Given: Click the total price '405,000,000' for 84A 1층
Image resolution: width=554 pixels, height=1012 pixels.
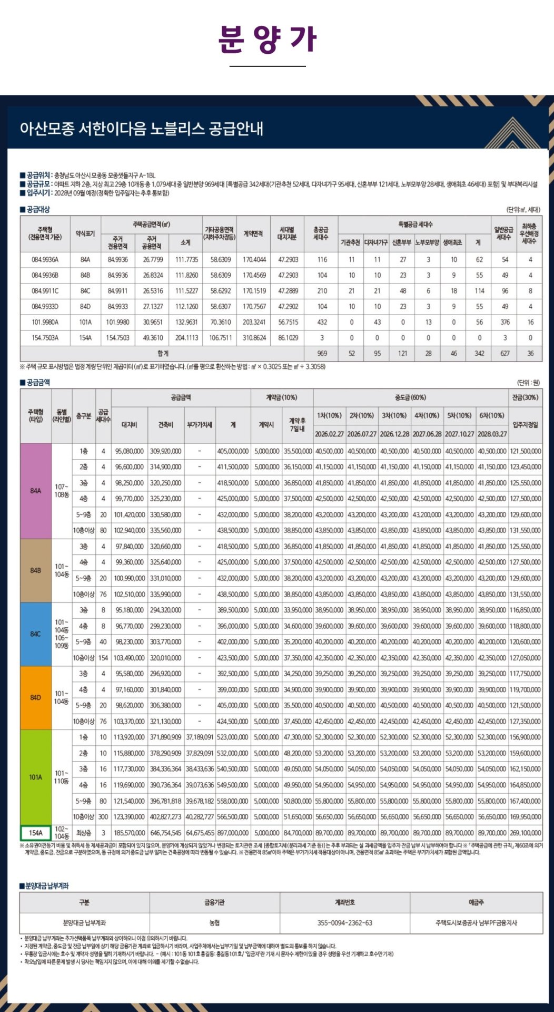Looking at the screenshot, I should (x=233, y=451).
